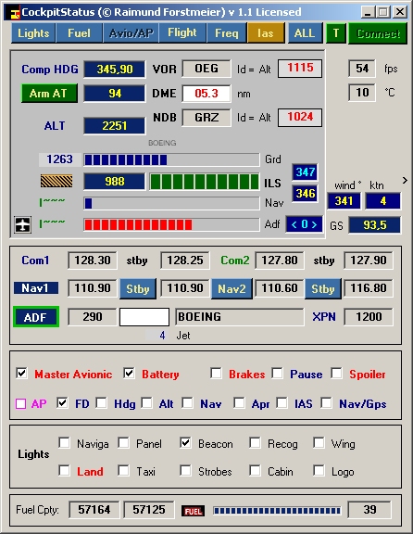
Task: Enable IAS hold checkbox
Action: [282, 403]
